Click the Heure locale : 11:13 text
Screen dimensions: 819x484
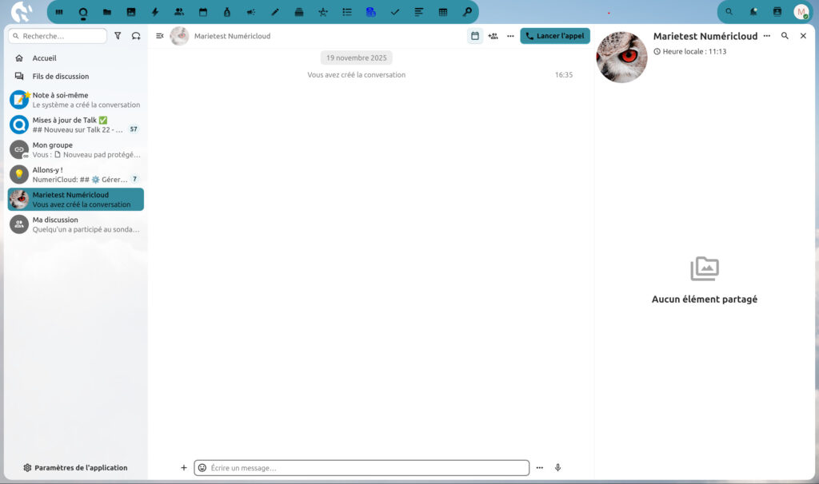694,52
